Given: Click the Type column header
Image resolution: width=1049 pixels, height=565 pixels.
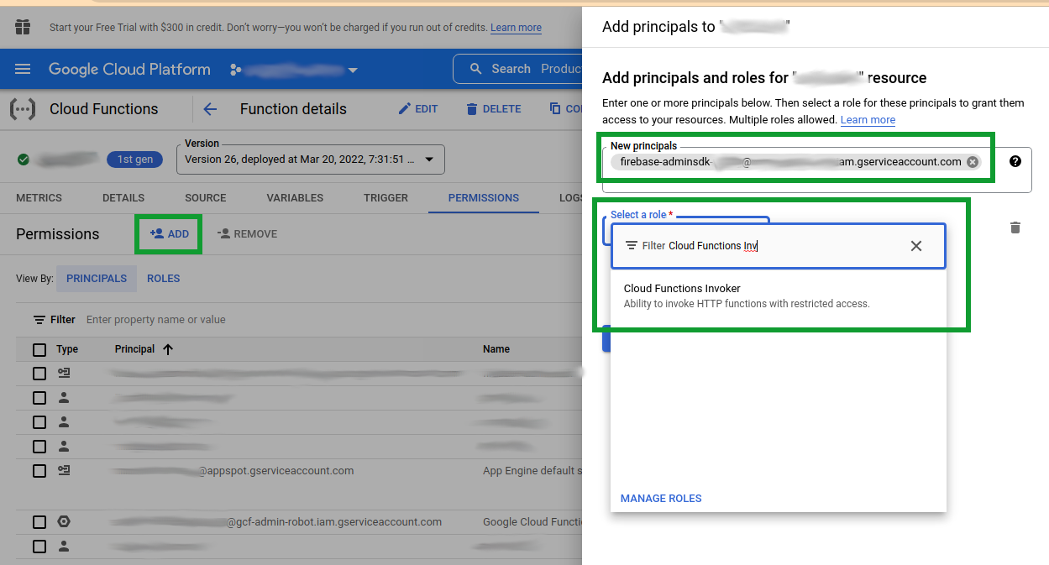Looking at the screenshot, I should click(x=67, y=349).
